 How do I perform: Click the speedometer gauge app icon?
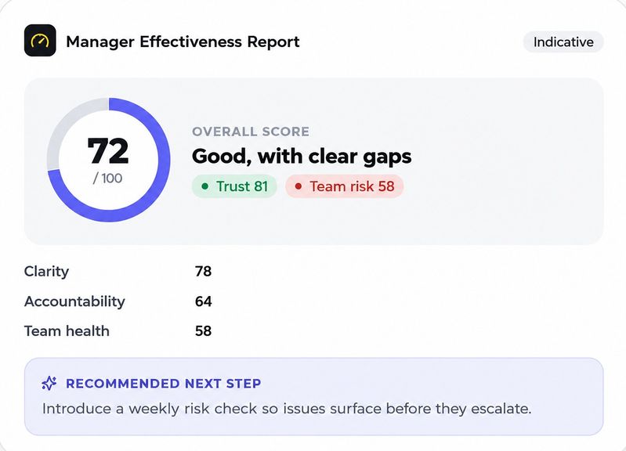pos(40,40)
